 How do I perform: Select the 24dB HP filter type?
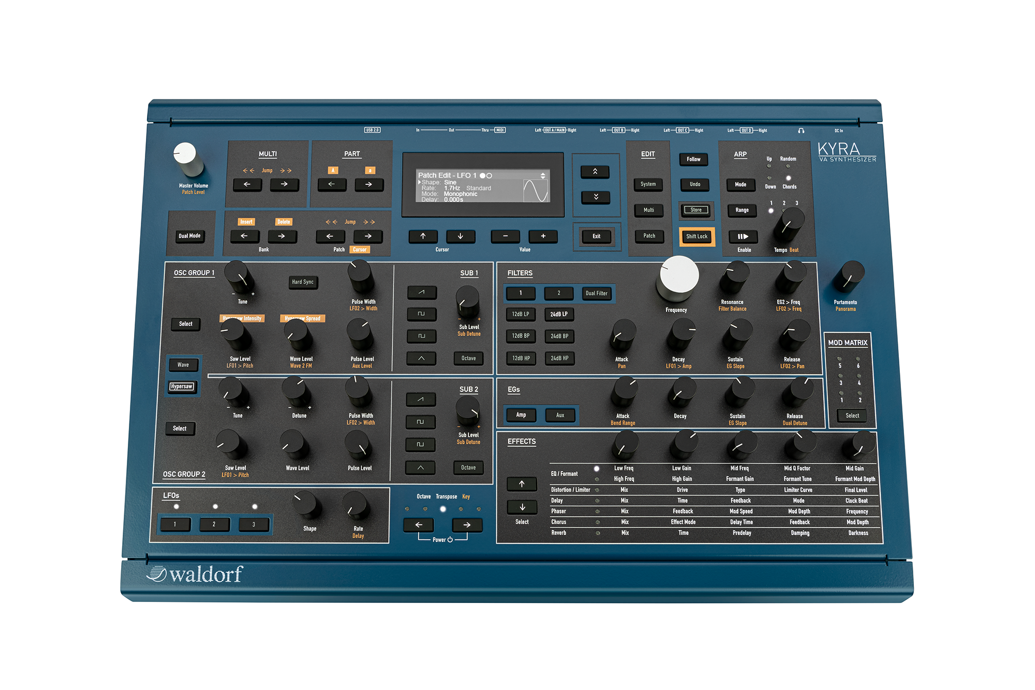[x=559, y=358]
